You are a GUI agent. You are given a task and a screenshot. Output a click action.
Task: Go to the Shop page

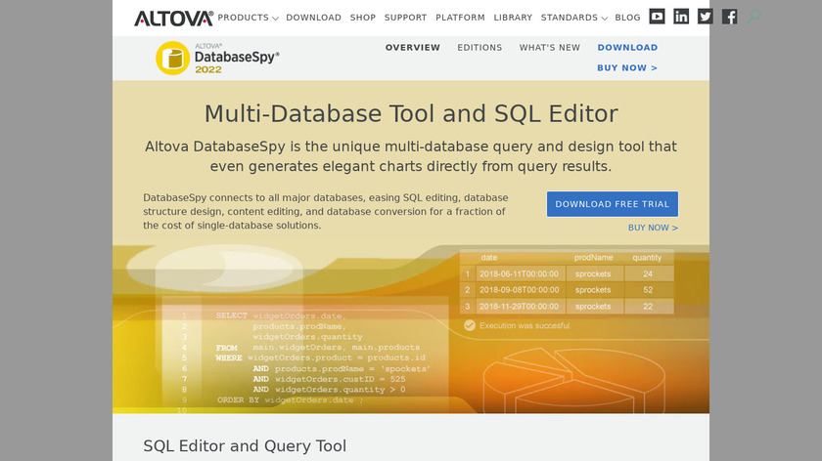click(x=362, y=18)
